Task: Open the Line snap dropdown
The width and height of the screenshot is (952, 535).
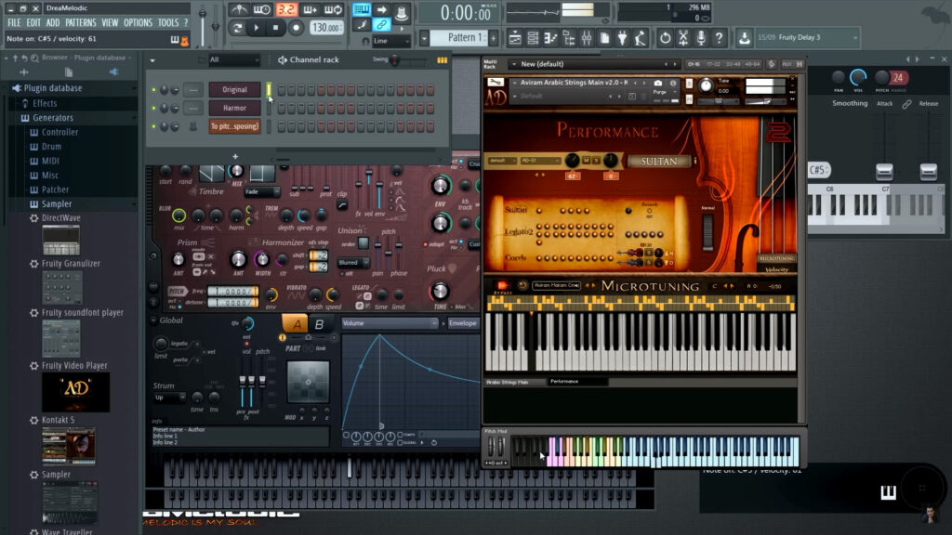Action: pyautogui.click(x=390, y=41)
